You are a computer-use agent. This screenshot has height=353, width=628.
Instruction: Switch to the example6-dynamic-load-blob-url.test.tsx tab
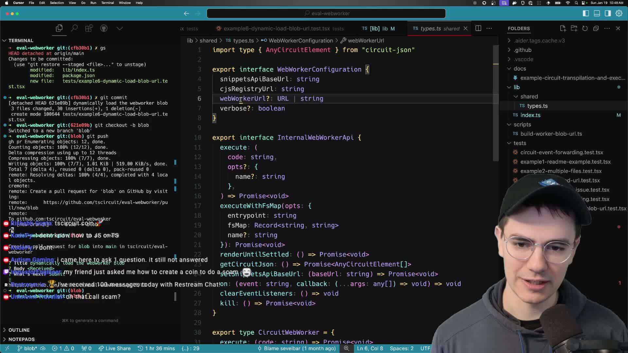coord(276,29)
